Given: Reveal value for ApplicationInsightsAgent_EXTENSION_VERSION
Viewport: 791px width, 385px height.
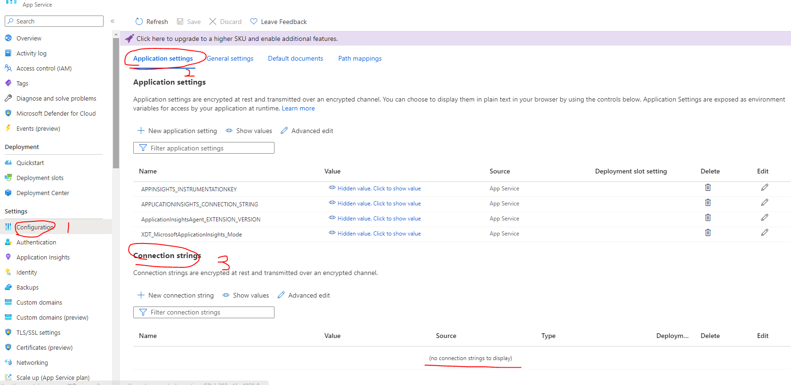Looking at the screenshot, I should tap(375, 219).
